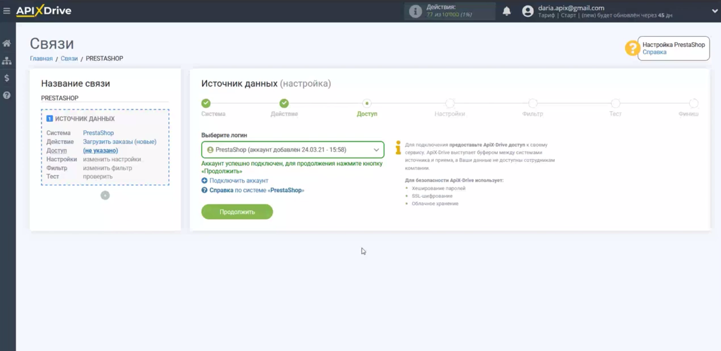Select the Настройки step
The width and height of the screenshot is (721, 351).
tap(450, 103)
